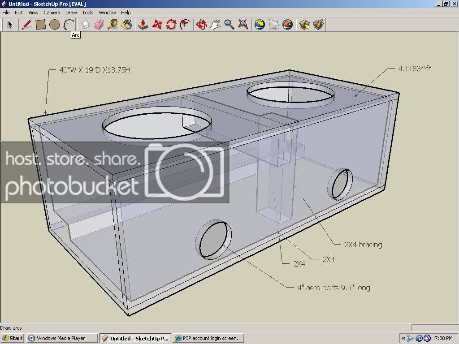
Task: Open the Draw menu
Action: [71, 12]
